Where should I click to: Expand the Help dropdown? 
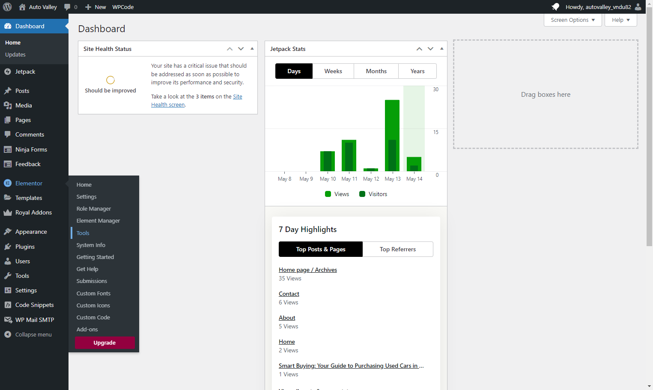(621, 20)
